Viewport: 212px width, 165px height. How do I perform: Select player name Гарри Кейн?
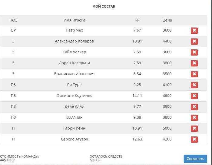click(74, 128)
